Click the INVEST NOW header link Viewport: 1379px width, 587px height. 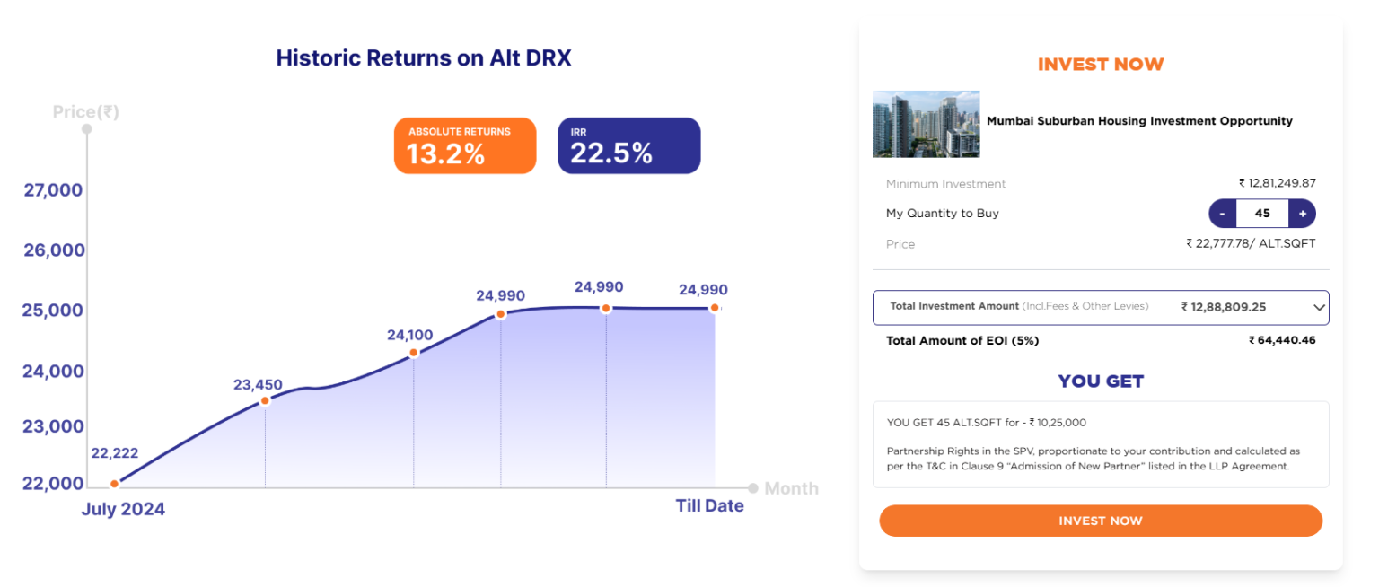(1101, 64)
